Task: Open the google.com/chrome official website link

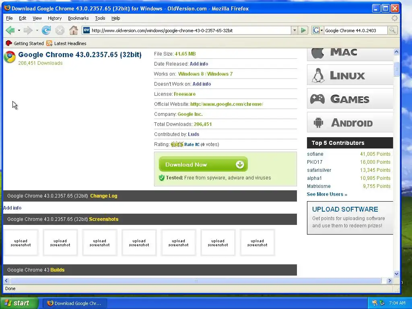Action: (x=227, y=104)
